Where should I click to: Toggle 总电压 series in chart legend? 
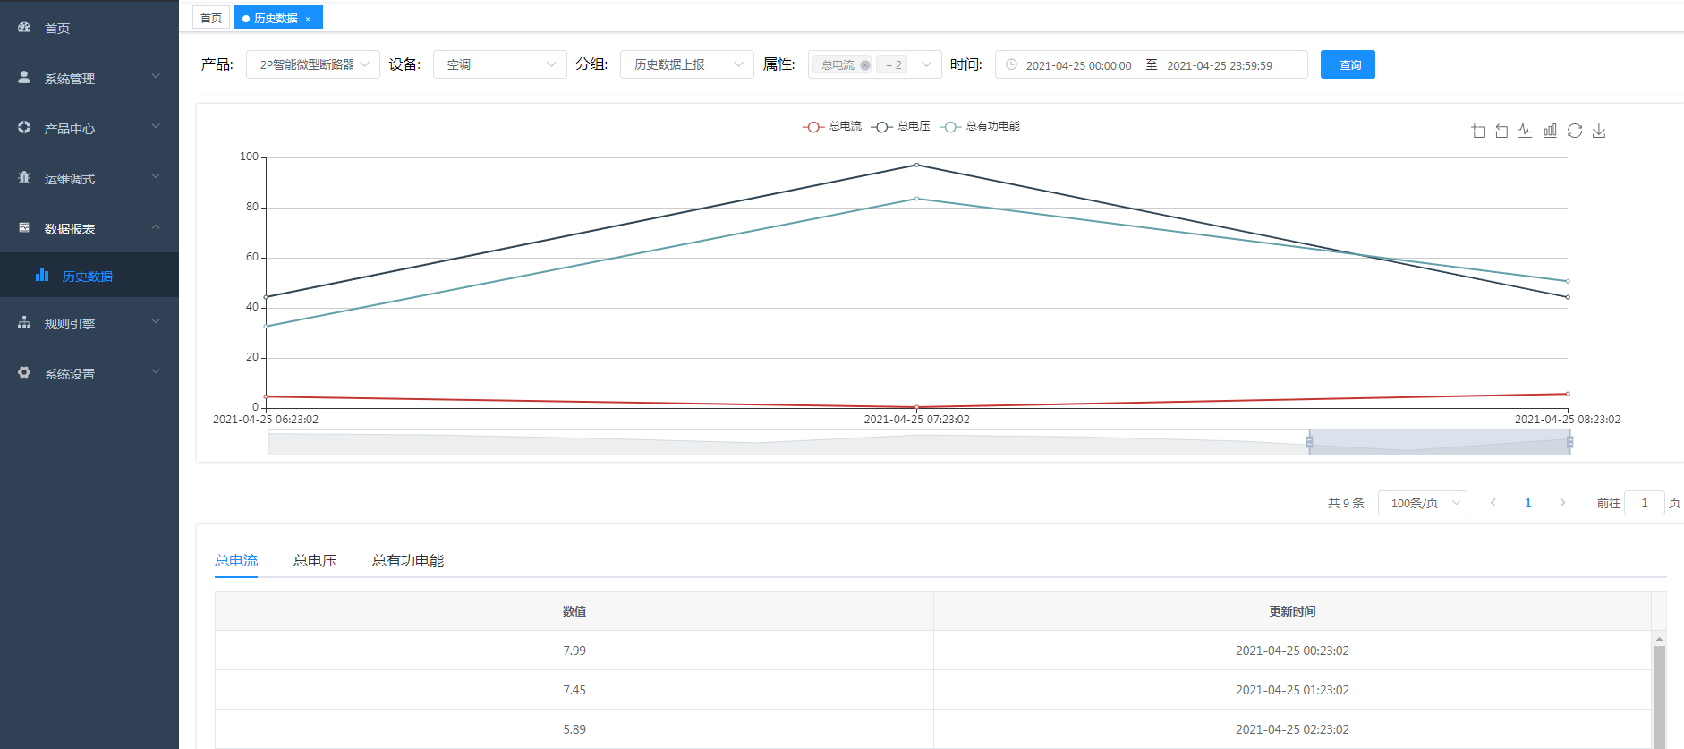tap(901, 126)
